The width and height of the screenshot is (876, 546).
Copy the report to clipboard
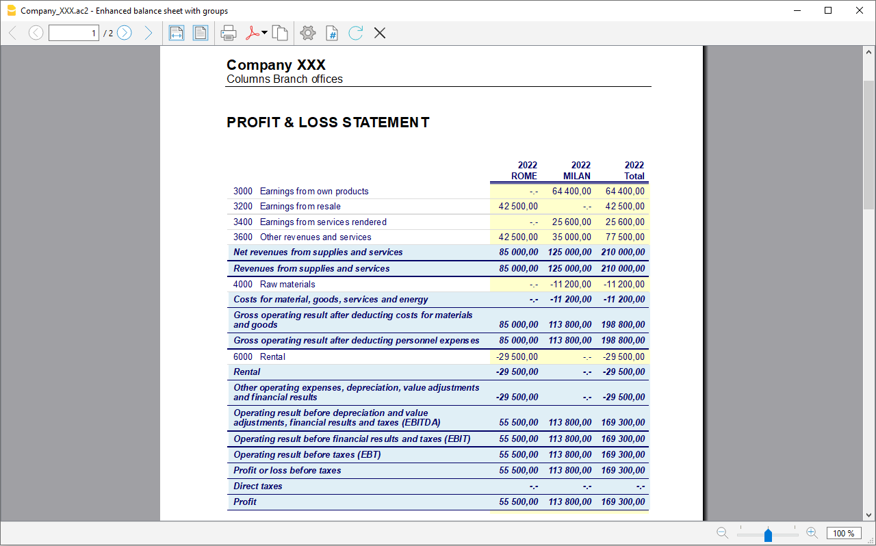click(x=280, y=32)
